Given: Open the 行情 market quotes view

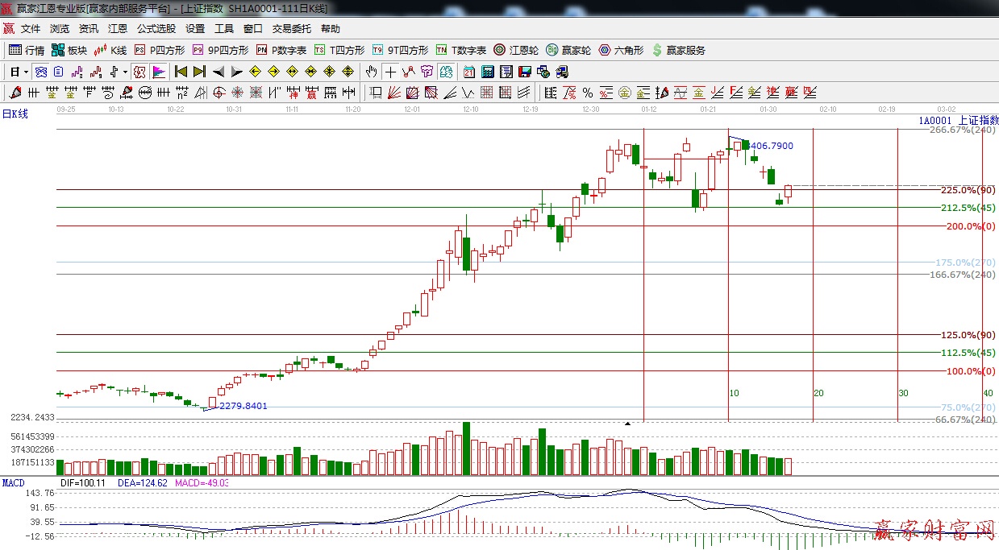Looking at the screenshot, I should [26, 50].
